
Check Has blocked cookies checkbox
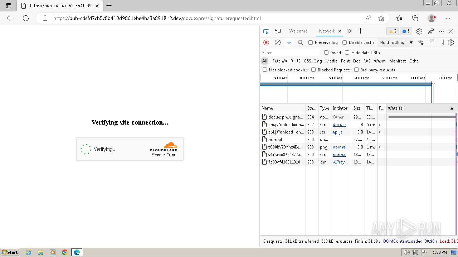[265, 70]
